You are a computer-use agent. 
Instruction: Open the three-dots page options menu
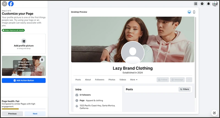(x=189, y=80)
